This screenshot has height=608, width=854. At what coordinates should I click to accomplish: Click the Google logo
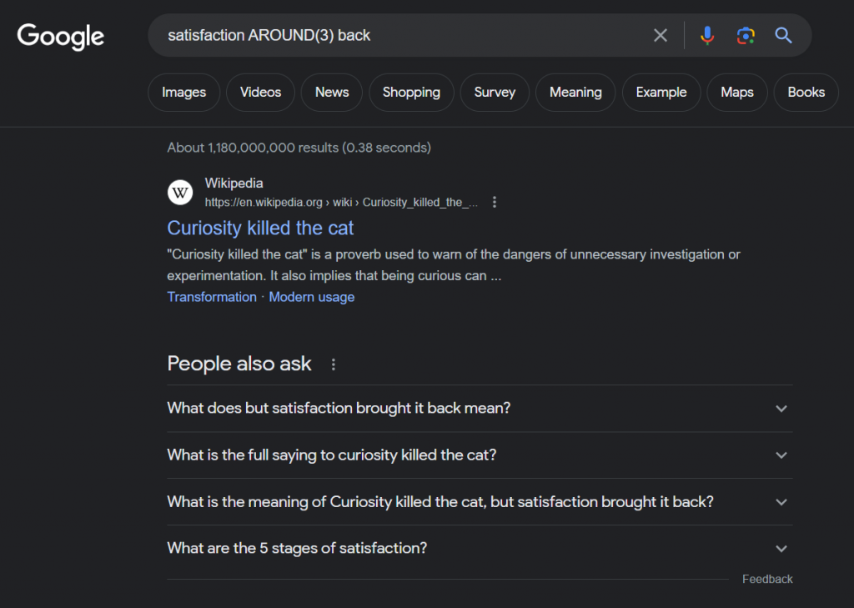[60, 36]
